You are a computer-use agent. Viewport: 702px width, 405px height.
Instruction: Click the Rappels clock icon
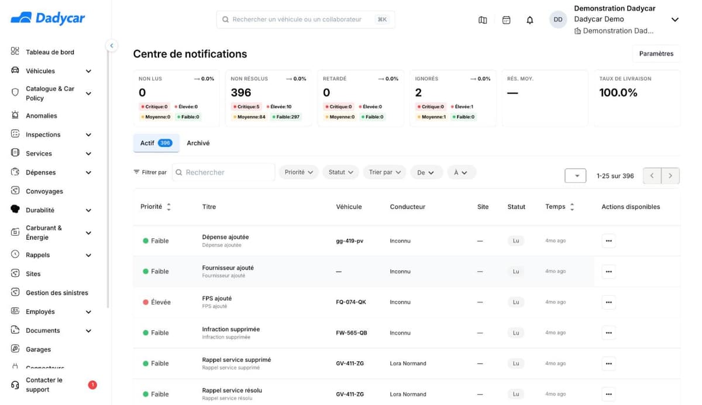15,255
